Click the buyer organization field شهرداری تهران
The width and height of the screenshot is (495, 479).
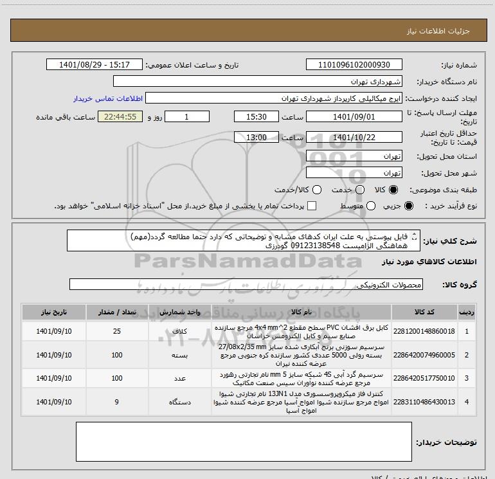pos(258,82)
